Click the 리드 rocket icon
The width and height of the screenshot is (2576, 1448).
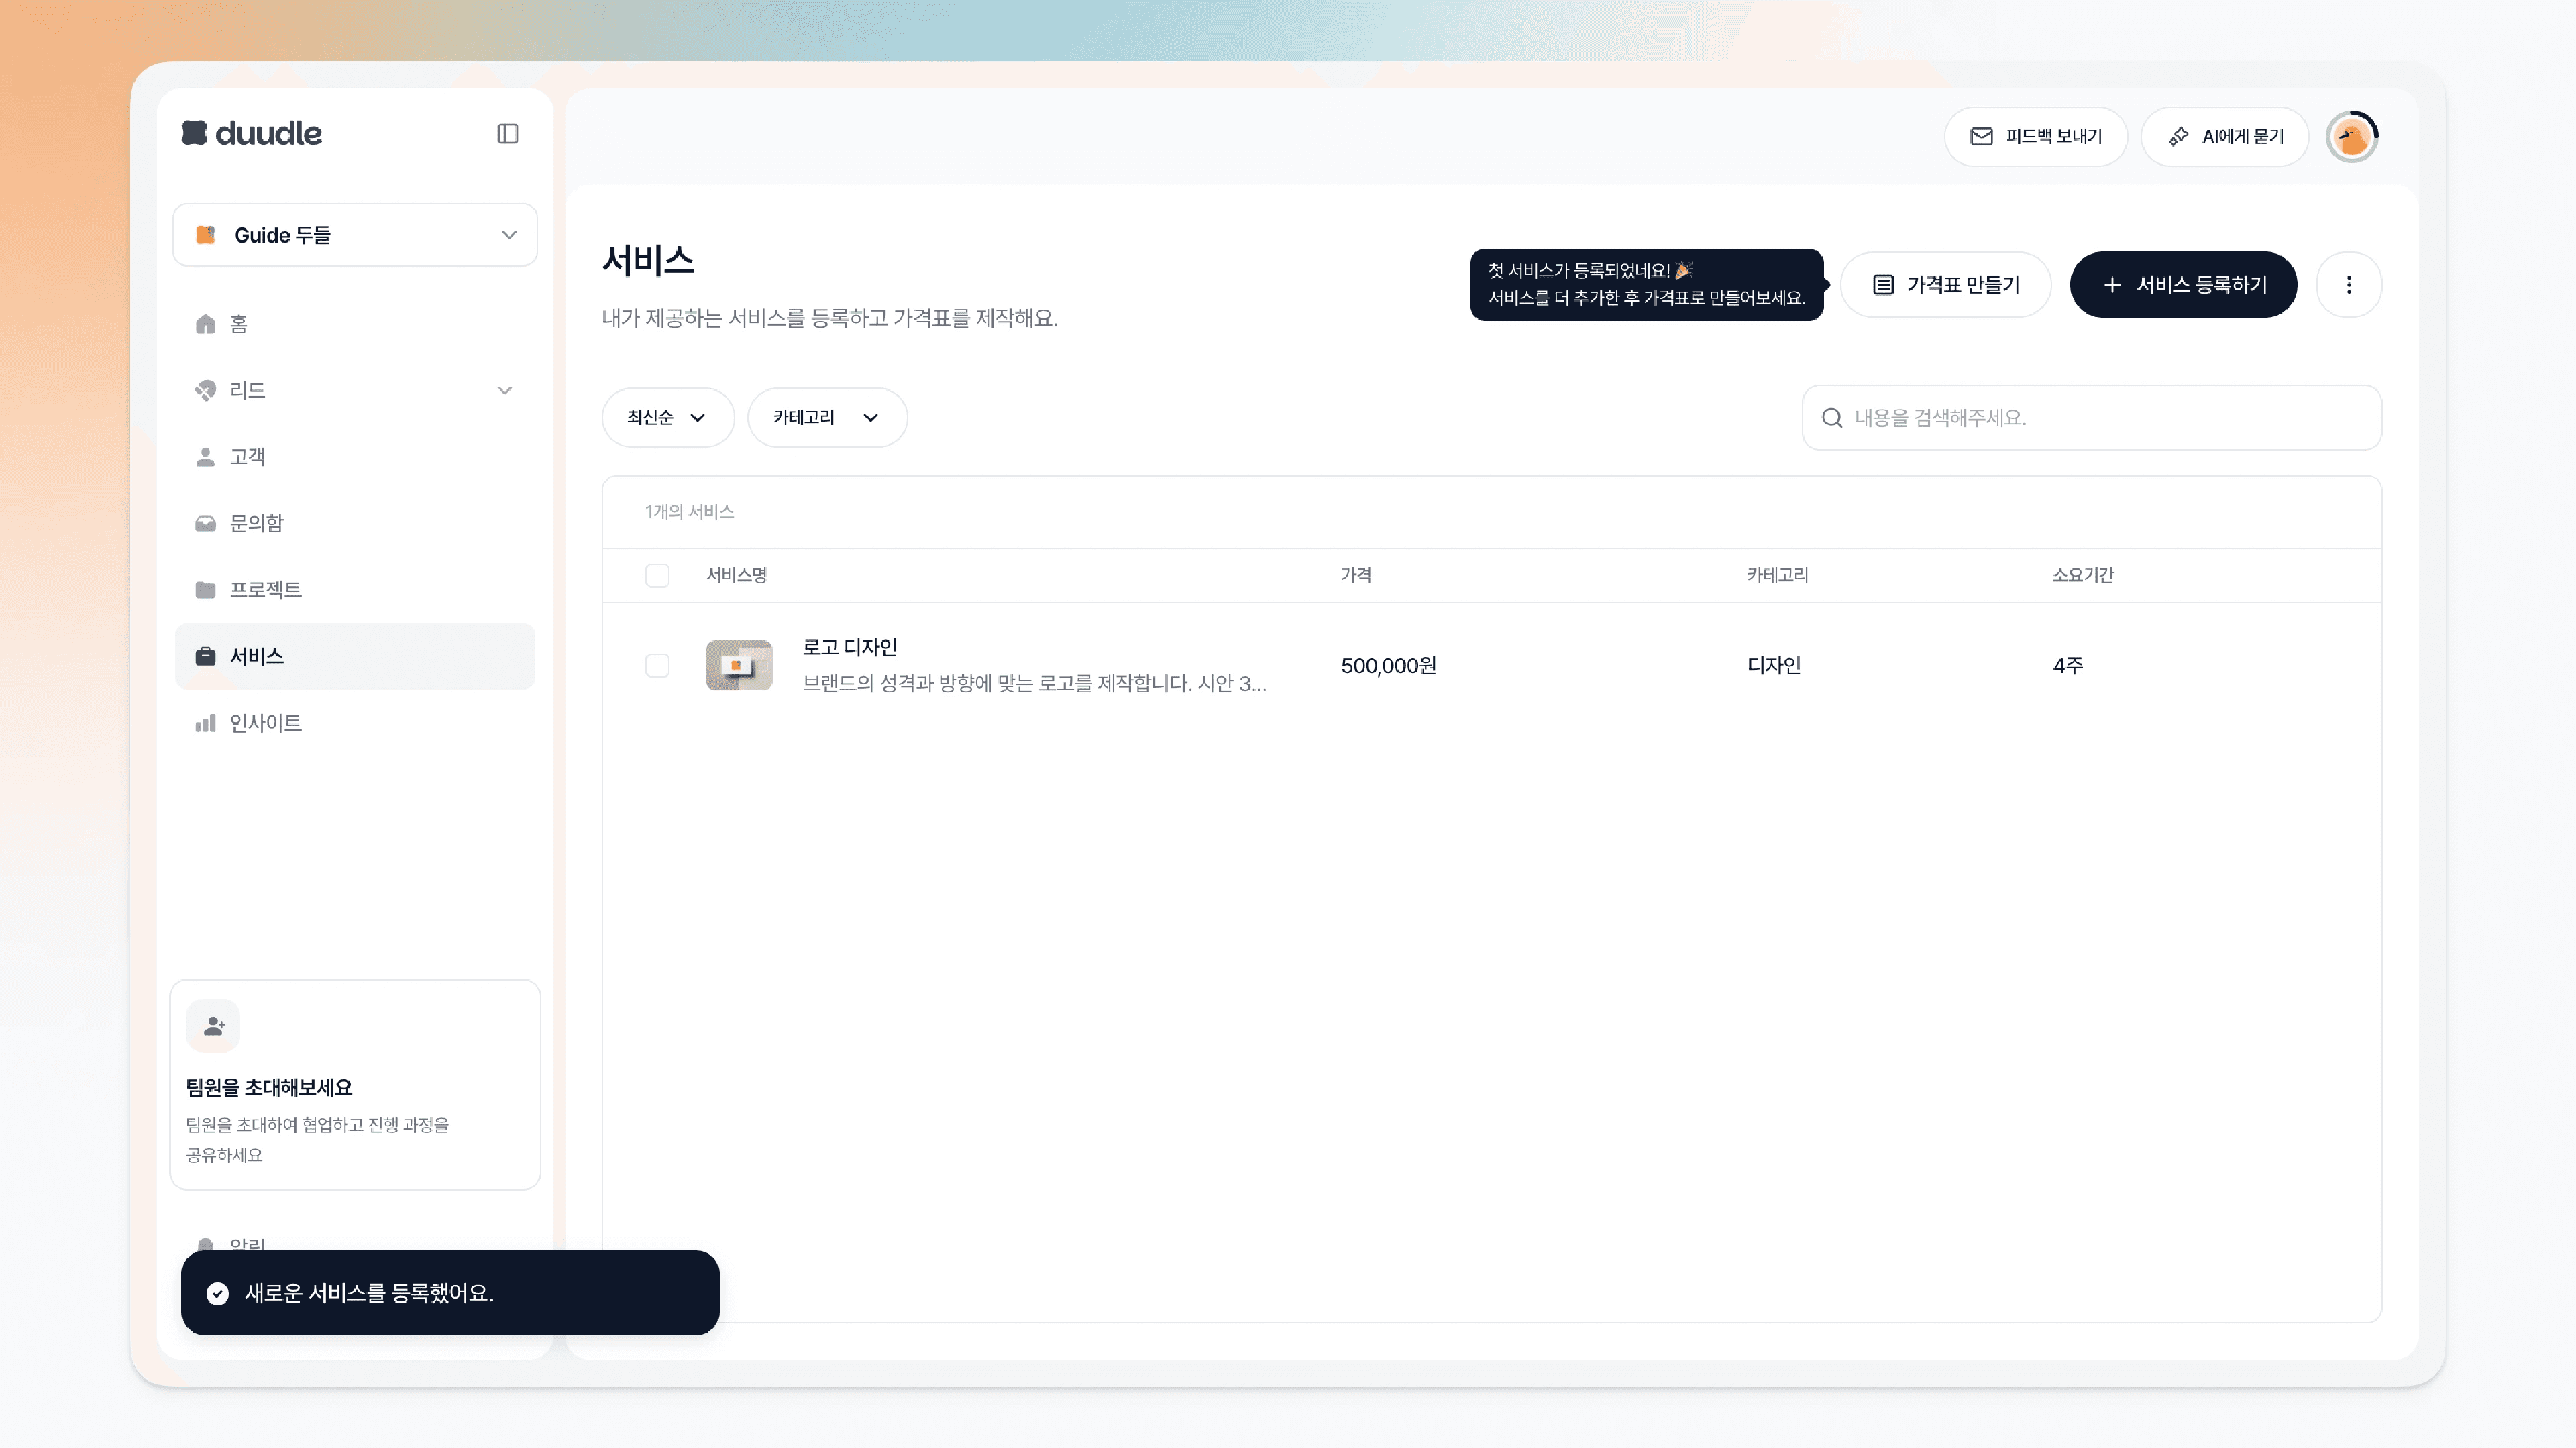pyautogui.click(x=205, y=391)
